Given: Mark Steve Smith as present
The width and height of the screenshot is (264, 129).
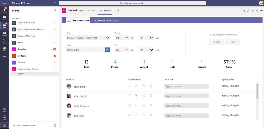Looking at the screenshot, I should coord(129,86).
